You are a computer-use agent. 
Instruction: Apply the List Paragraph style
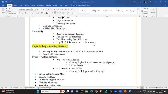pyautogui.click(x=108, y=11)
